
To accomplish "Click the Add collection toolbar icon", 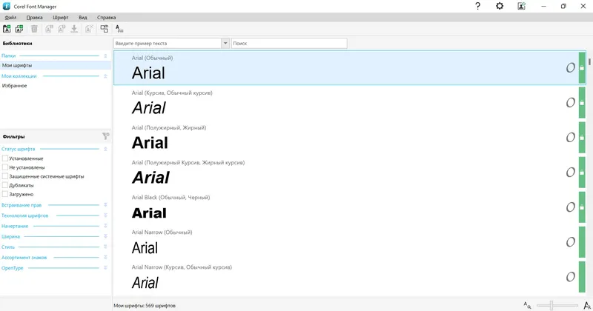I will [19, 29].
